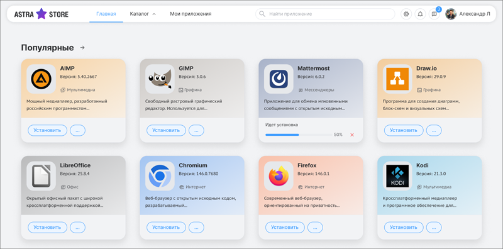Select the Главная tab

[x=106, y=14]
